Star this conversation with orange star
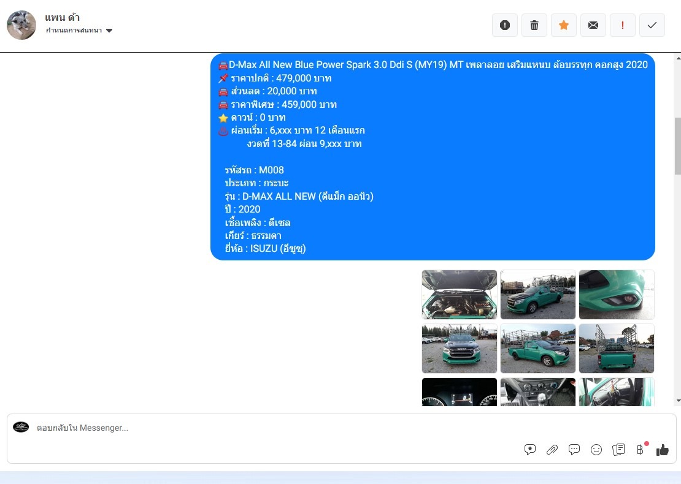681x484 pixels. pos(564,25)
